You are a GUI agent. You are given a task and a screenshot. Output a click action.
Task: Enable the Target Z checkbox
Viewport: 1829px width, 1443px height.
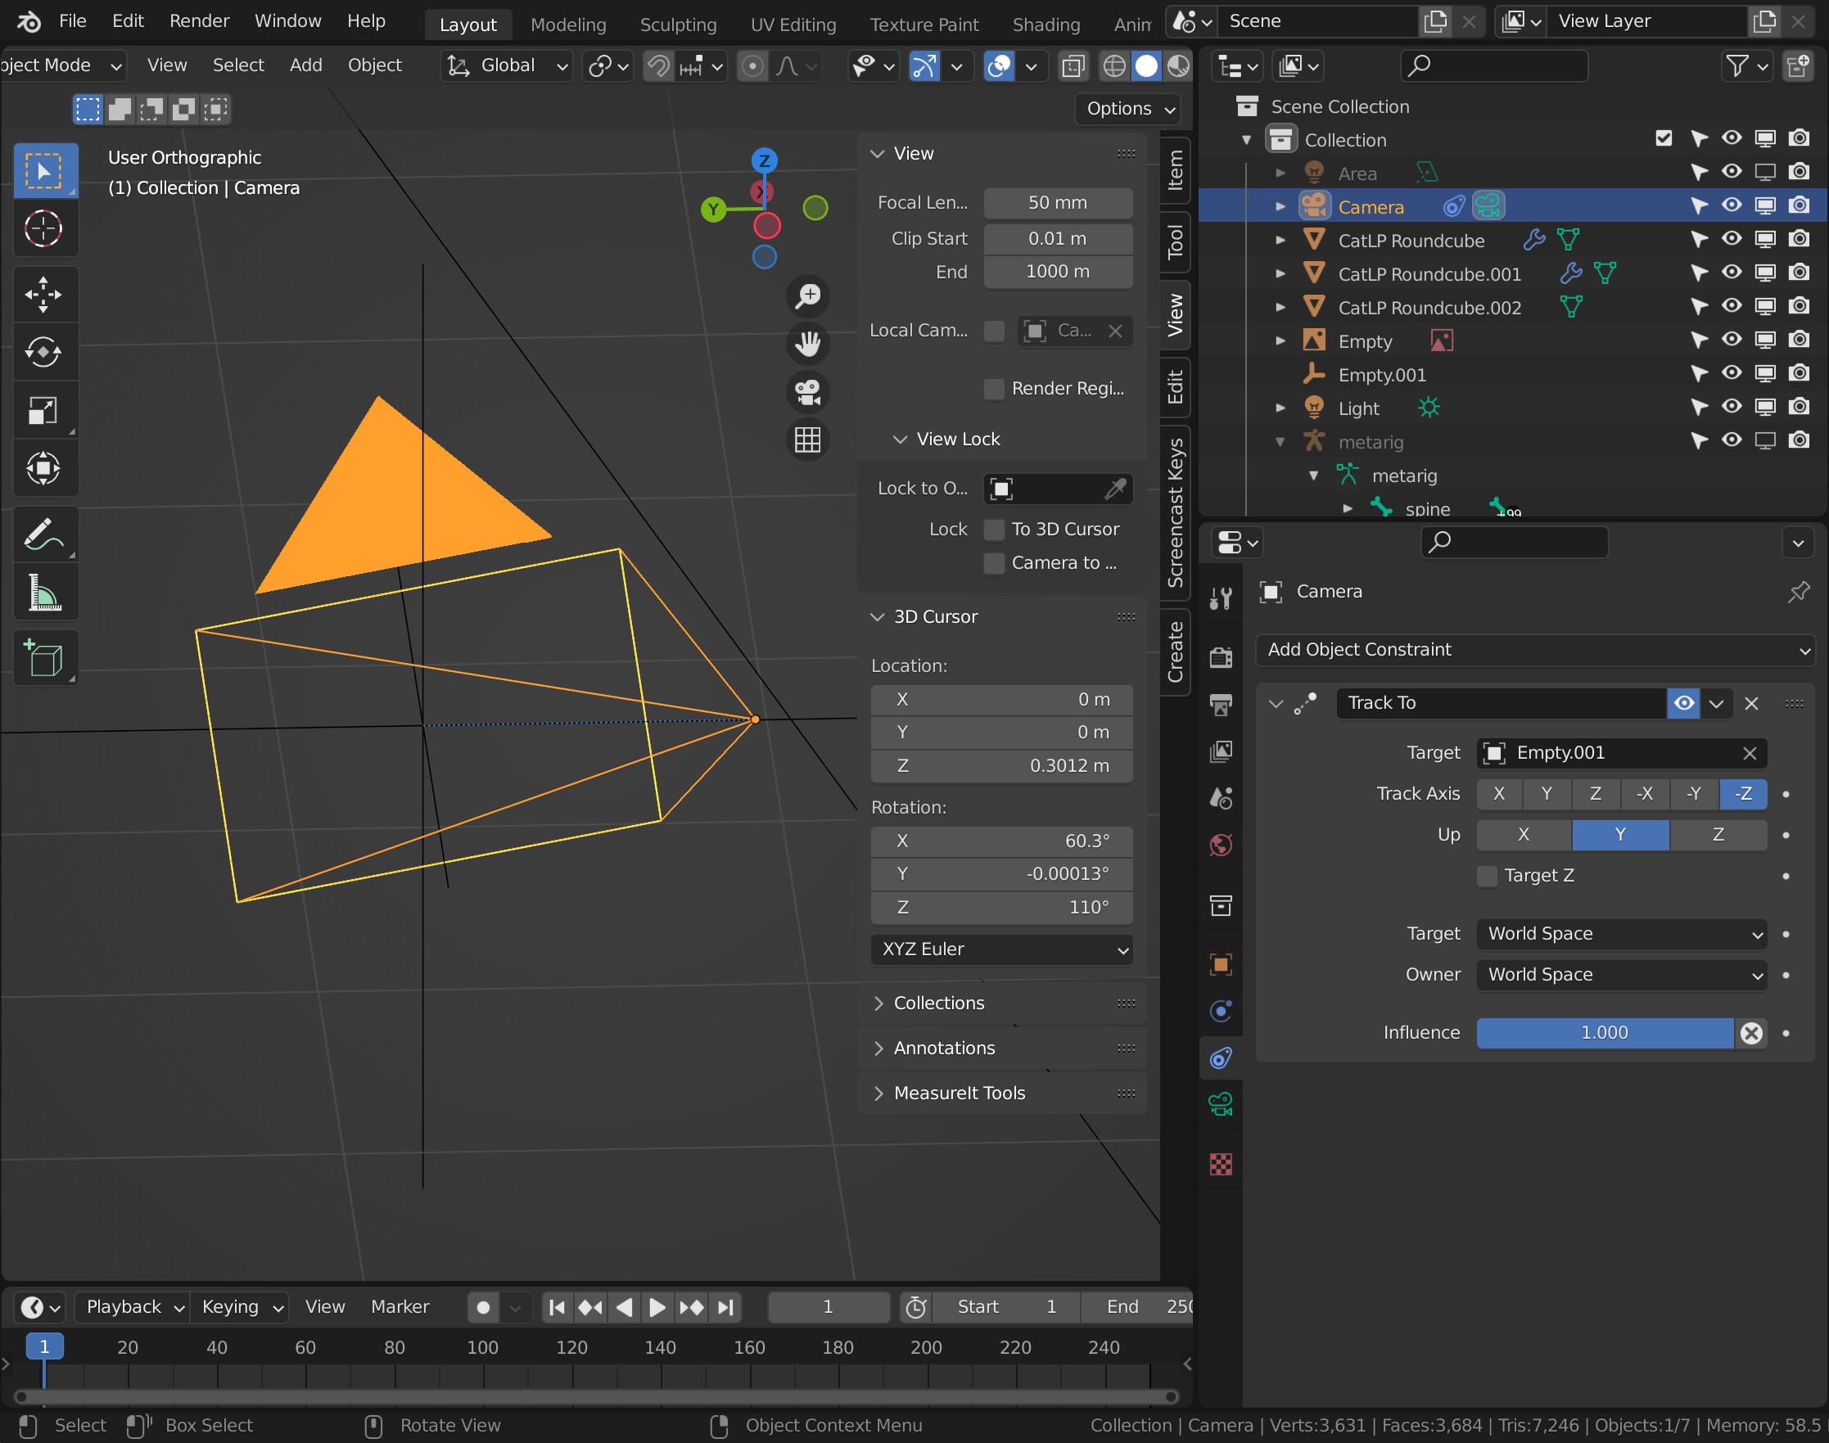[x=1486, y=876]
